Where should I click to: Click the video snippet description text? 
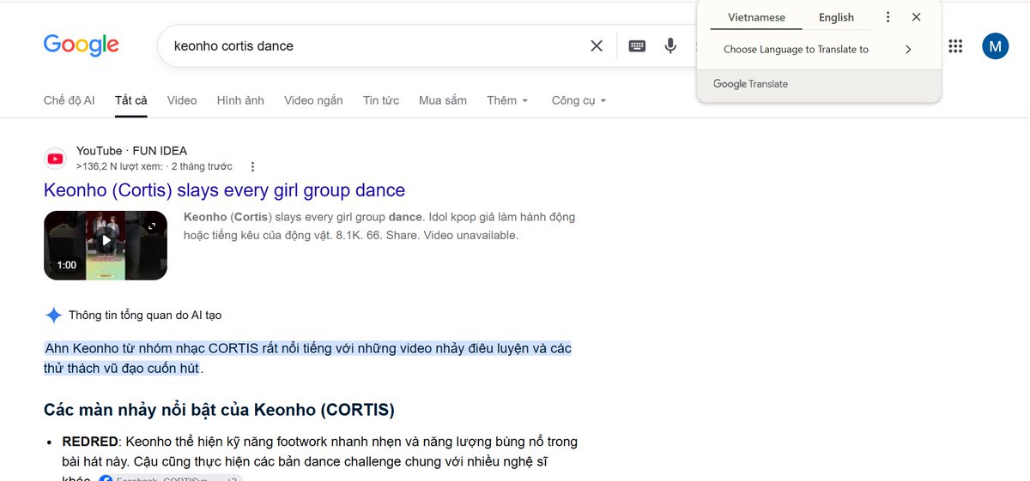coord(379,226)
